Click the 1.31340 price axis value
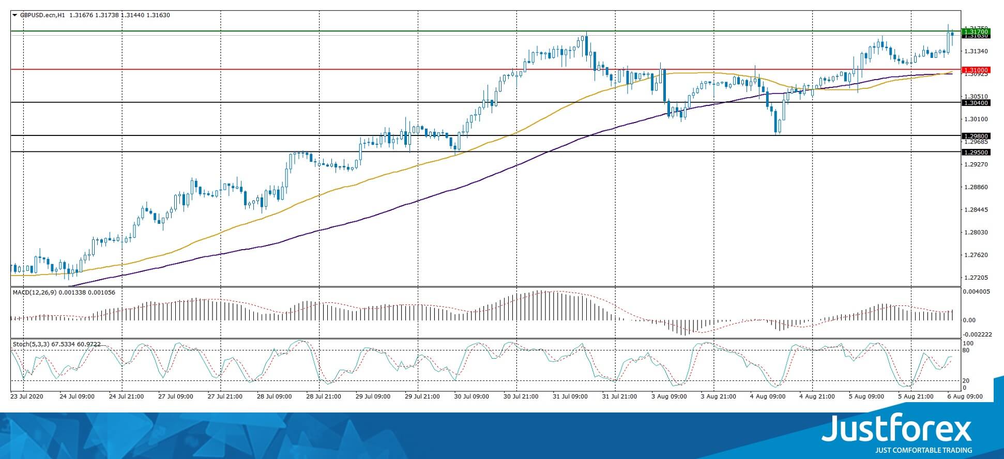This screenshot has height=459, width=1004. click(x=976, y=51)
